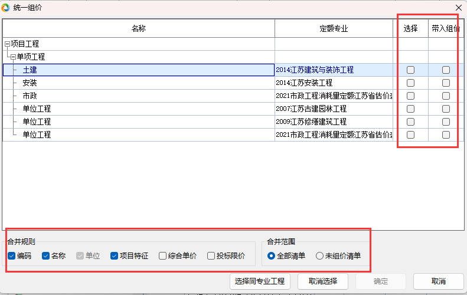
Task: Tick the 选择 checkbox for 土建
Action: (x=410, y=70)
